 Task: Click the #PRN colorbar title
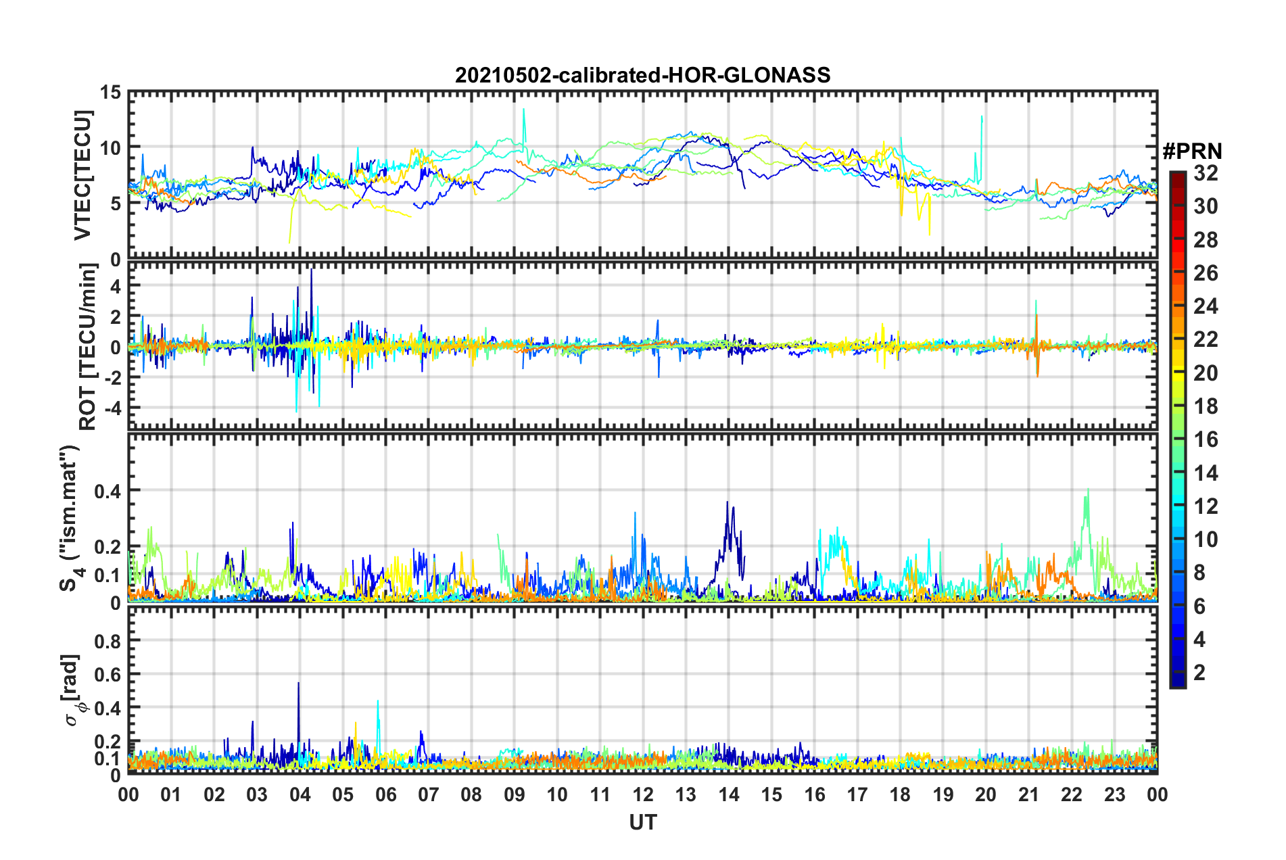point(1192,151)
